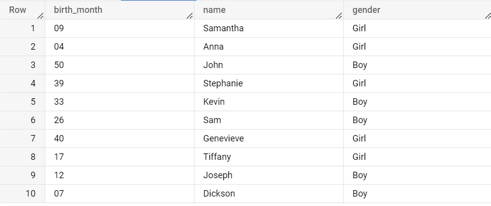Image resolution: width=491 pixels, height=206 pixels.
Task: Click the Dickson name cell
Action: (219, 194)
